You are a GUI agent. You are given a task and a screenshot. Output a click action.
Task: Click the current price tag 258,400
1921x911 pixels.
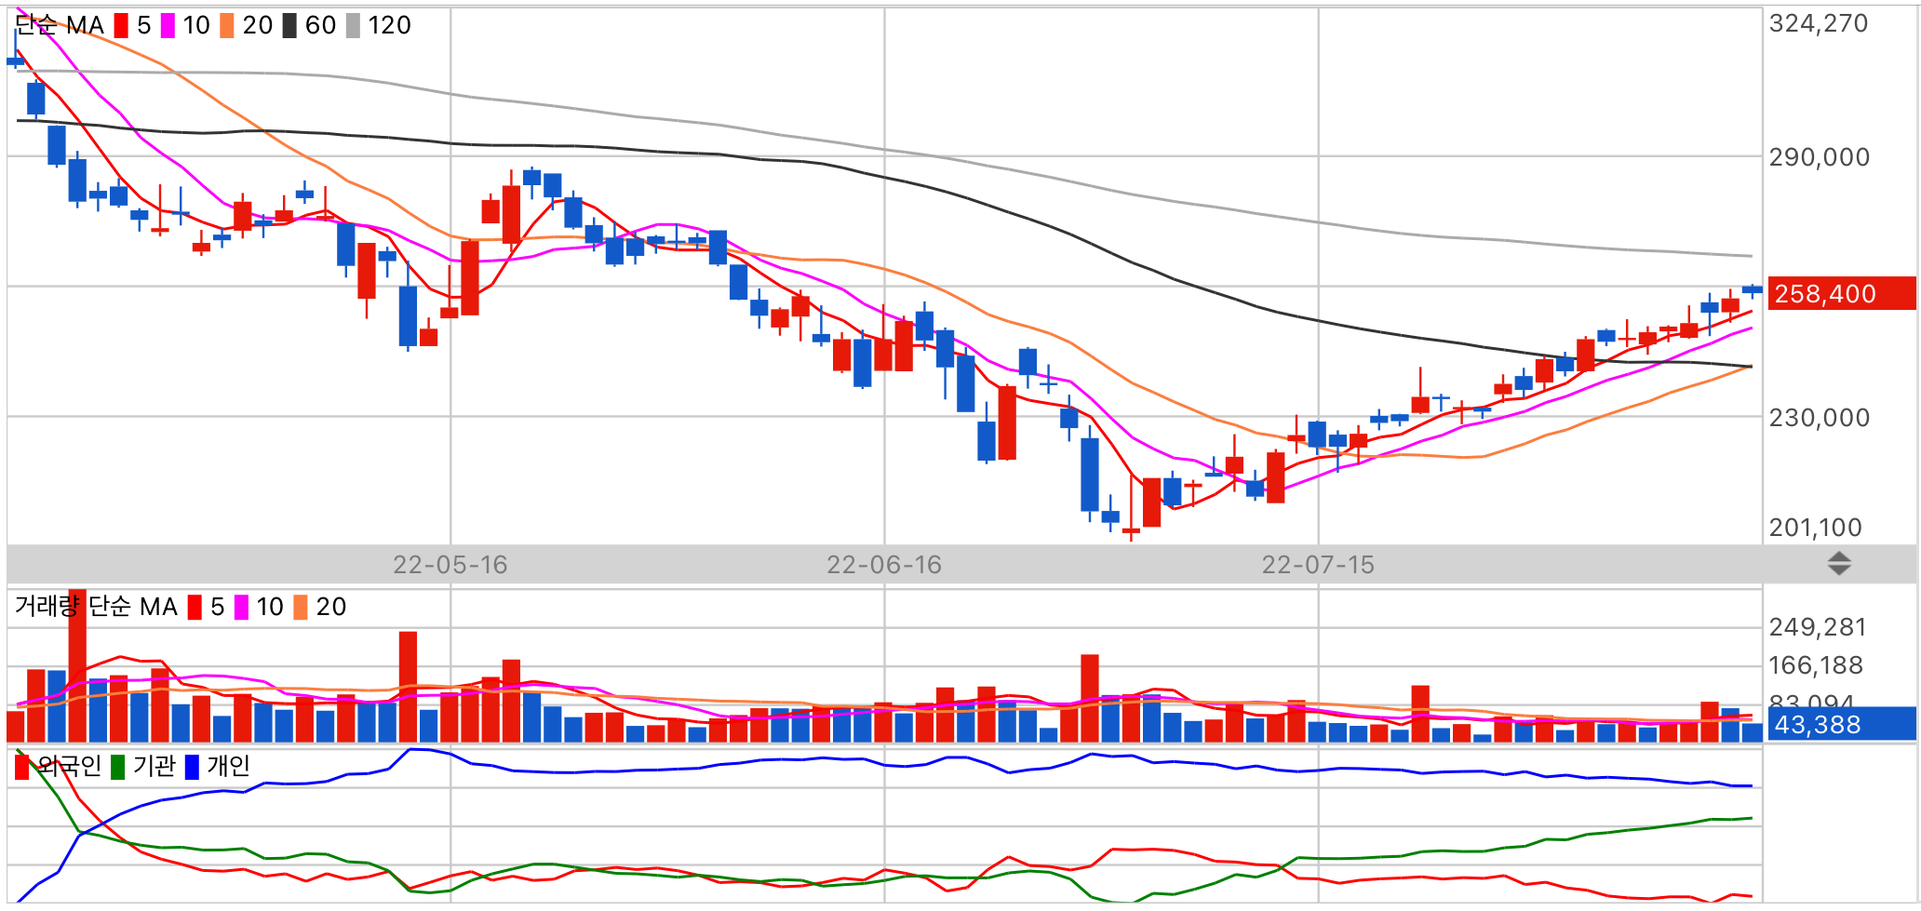point(1841,293)
